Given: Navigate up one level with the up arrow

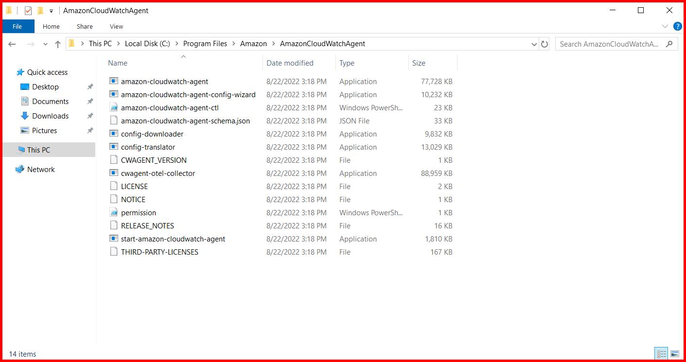Looking at the screenshot, I should coord(57,44).
